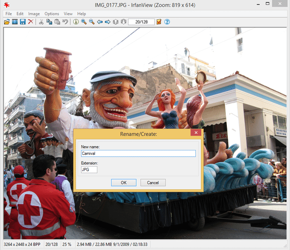Click the 20/128 image counter toolbar field
Viewport: 290px width, 250px height.
[141, 22]
